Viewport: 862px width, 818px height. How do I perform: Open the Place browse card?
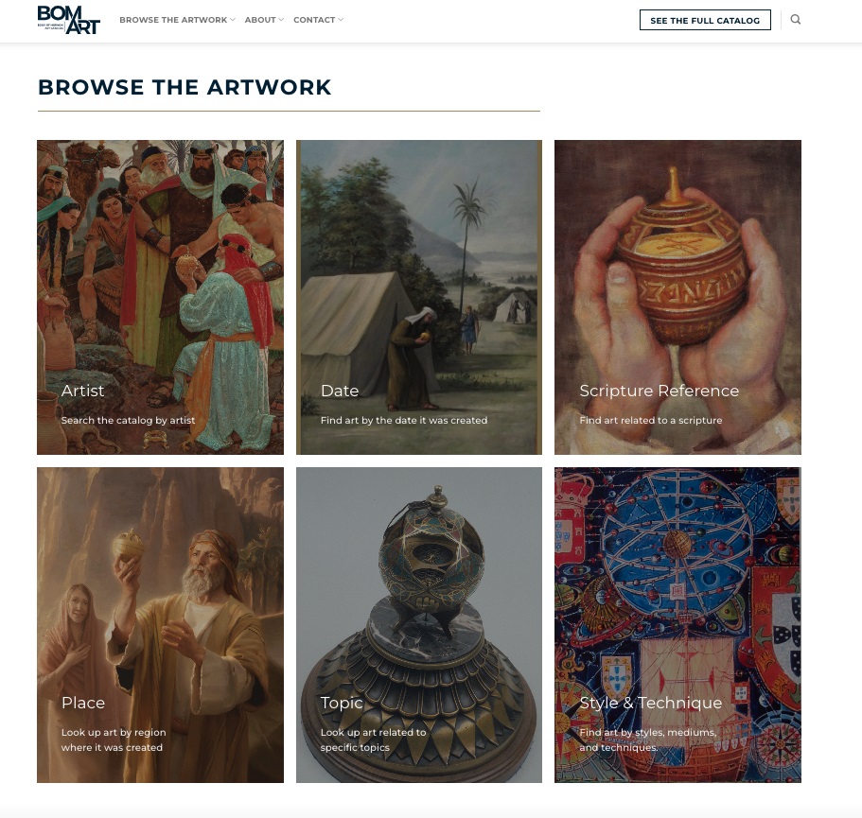[x=161, y=625]
